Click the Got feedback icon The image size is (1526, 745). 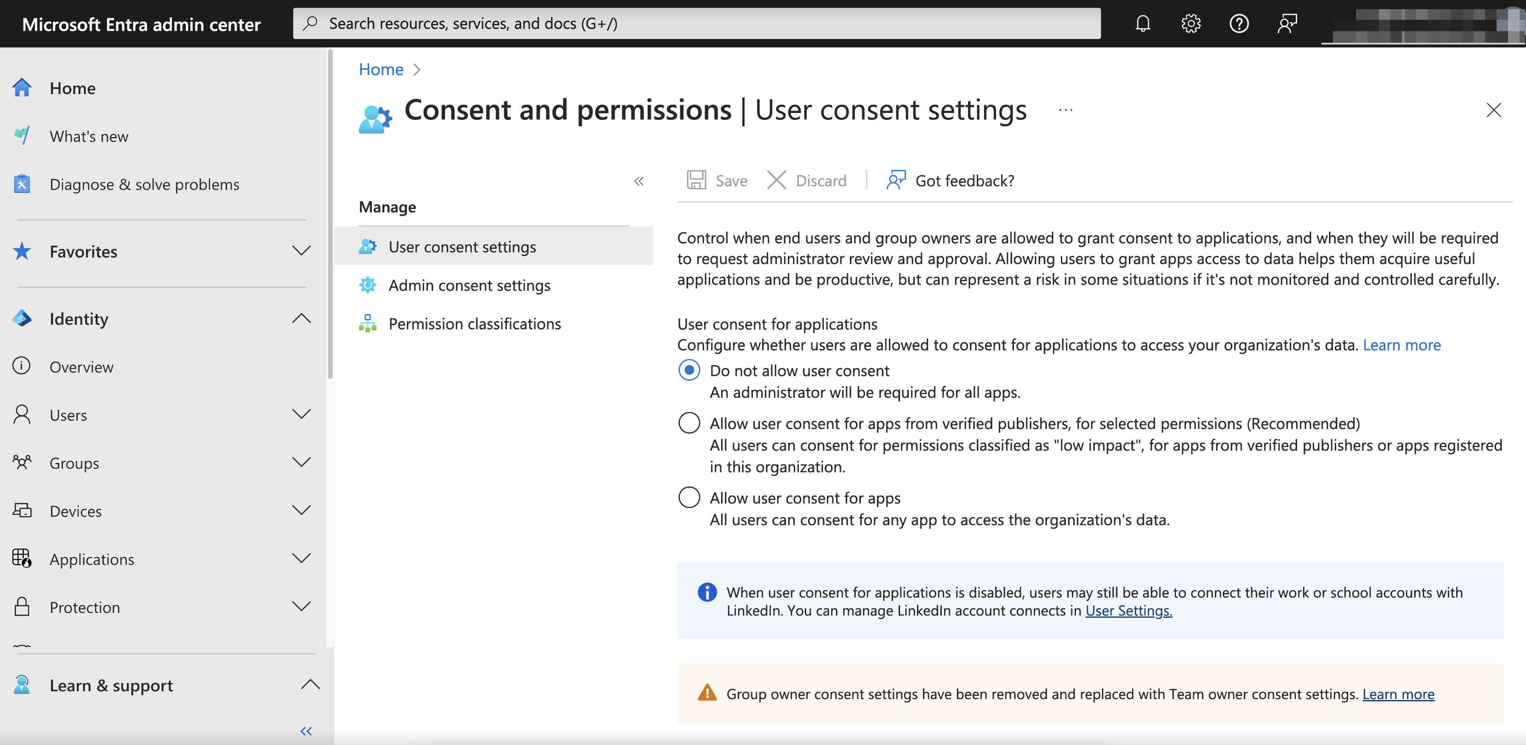click(896, 180)
